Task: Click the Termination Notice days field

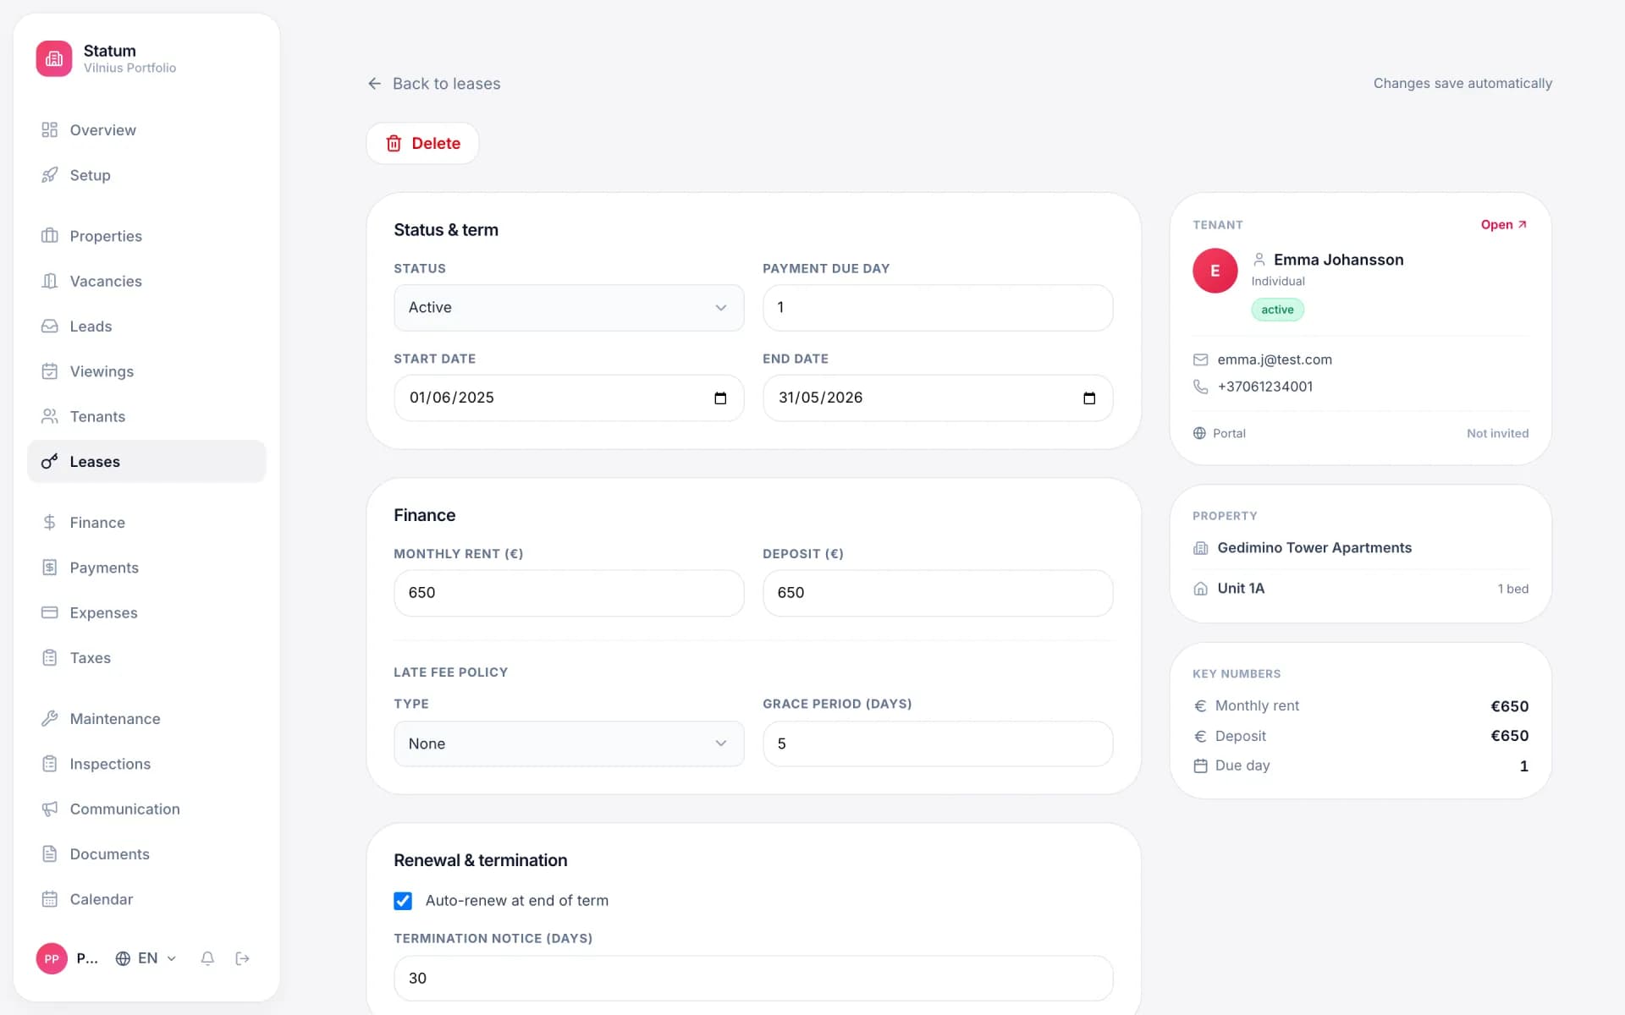Action: tap(753, 979)
